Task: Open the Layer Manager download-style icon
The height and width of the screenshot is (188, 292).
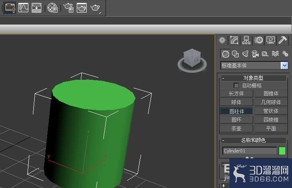Action: click(x=37, y=8)
